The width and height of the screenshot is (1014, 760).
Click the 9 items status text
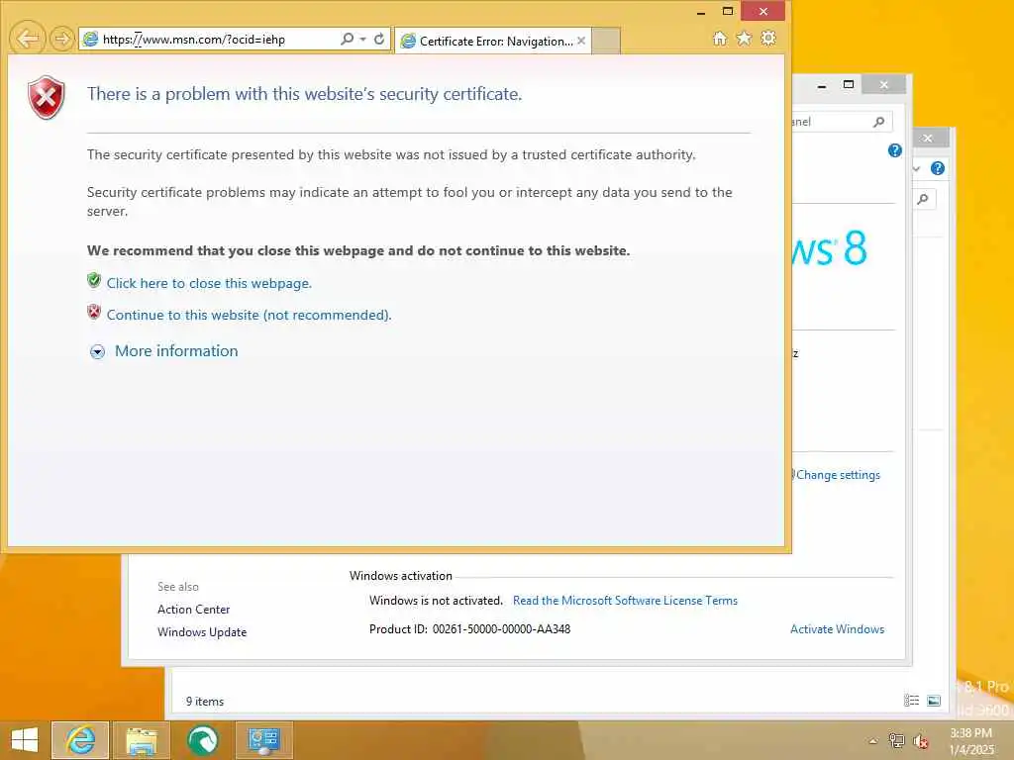[205, 702]
